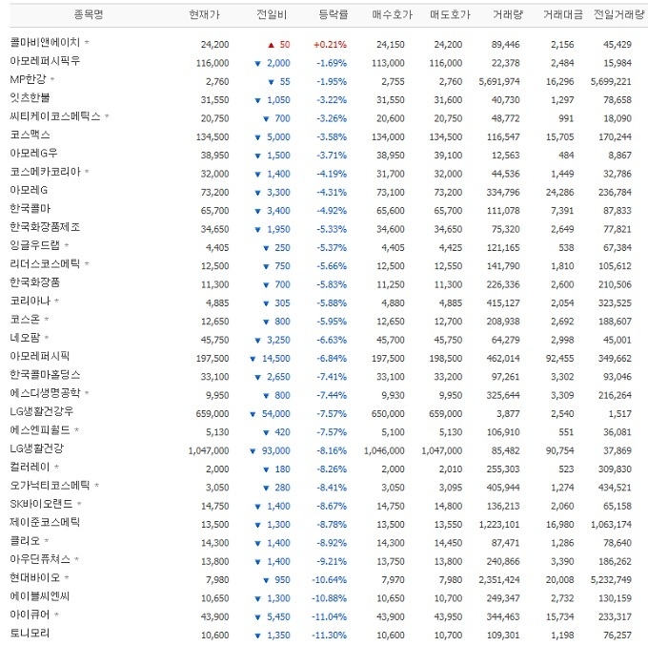Sort by the 거래량 column header
Image resolution: width=648 pixels, height=646 pixels.
pos(508,15)
